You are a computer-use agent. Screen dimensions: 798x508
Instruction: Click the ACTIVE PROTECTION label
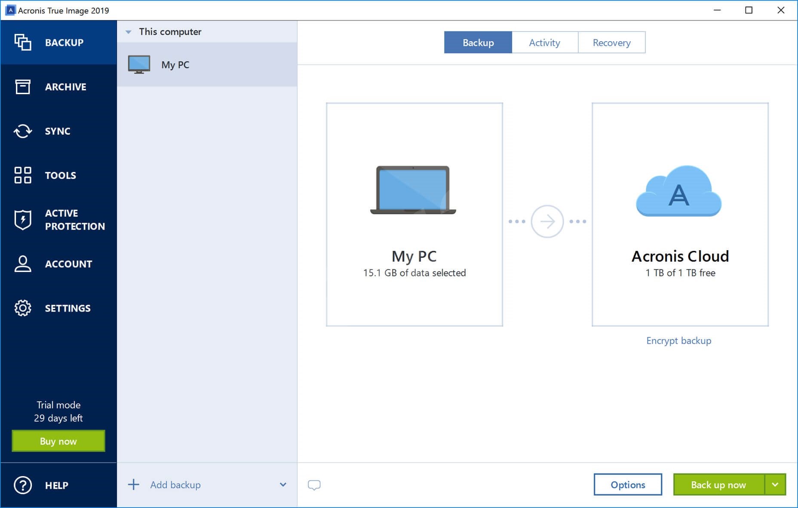pos(75,220)
